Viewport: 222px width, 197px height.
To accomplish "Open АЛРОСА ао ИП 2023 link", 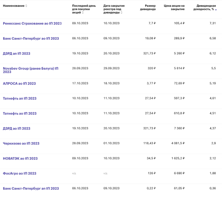I will 19,84.
